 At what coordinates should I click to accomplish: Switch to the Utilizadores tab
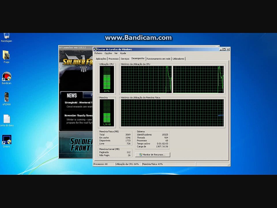[178, 59]
